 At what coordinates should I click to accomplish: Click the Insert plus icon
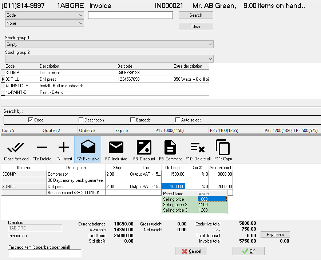(x=64, y=147)
